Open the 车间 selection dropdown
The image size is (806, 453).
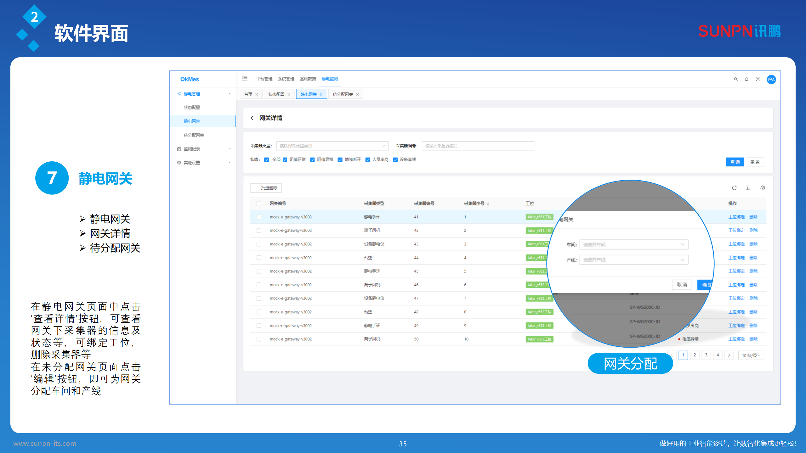tap(633, 244)
